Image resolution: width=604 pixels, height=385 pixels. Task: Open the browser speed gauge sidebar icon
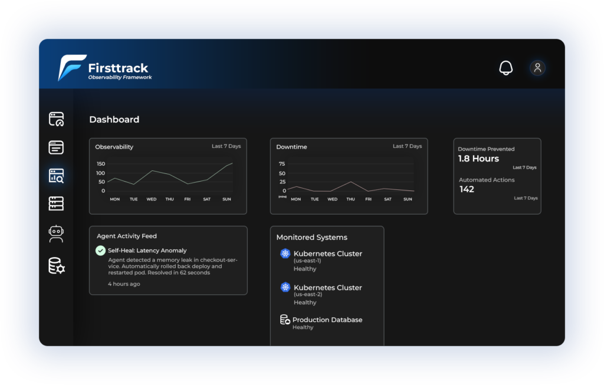pos(56,119)
